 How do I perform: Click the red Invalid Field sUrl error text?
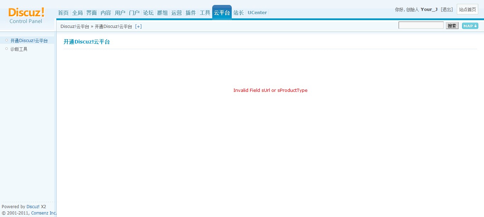coord(270,90)
